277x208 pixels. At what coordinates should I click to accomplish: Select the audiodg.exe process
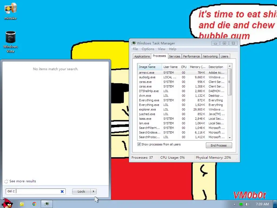tap(183, 77)
